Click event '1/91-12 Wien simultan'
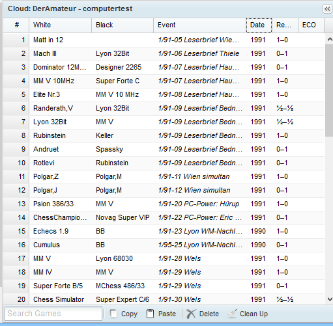 194,190
